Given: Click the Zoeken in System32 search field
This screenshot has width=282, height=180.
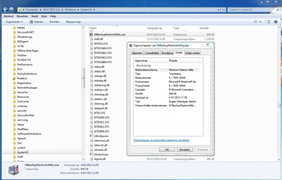Looking at the screenshot, I should pos(252,10).
